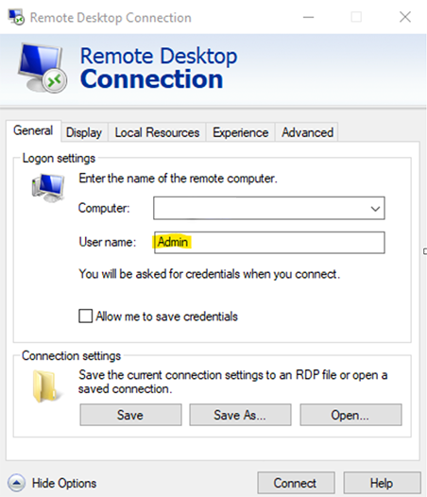Select the Experience tab
This screenshot has width=427, height=497.
(x=240, y=132)
